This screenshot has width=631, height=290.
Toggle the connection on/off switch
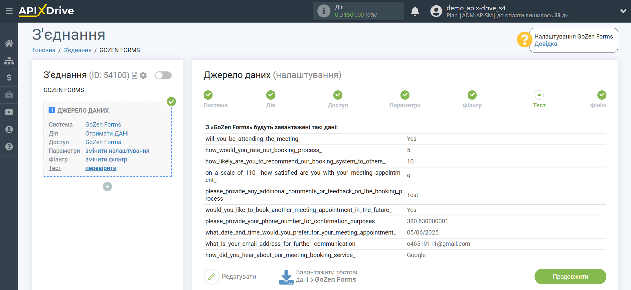pos(163,75)
